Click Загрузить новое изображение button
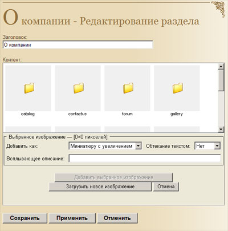228x231 pixels. pyautogui.click(x=100, y=187)
